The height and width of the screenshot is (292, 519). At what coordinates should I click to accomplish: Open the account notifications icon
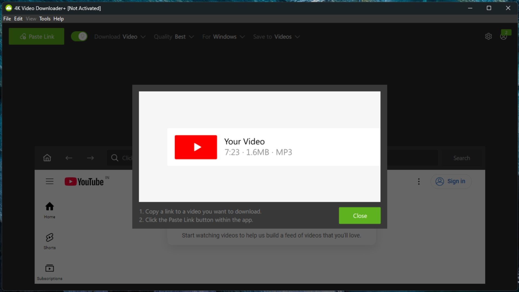point(504,36)
